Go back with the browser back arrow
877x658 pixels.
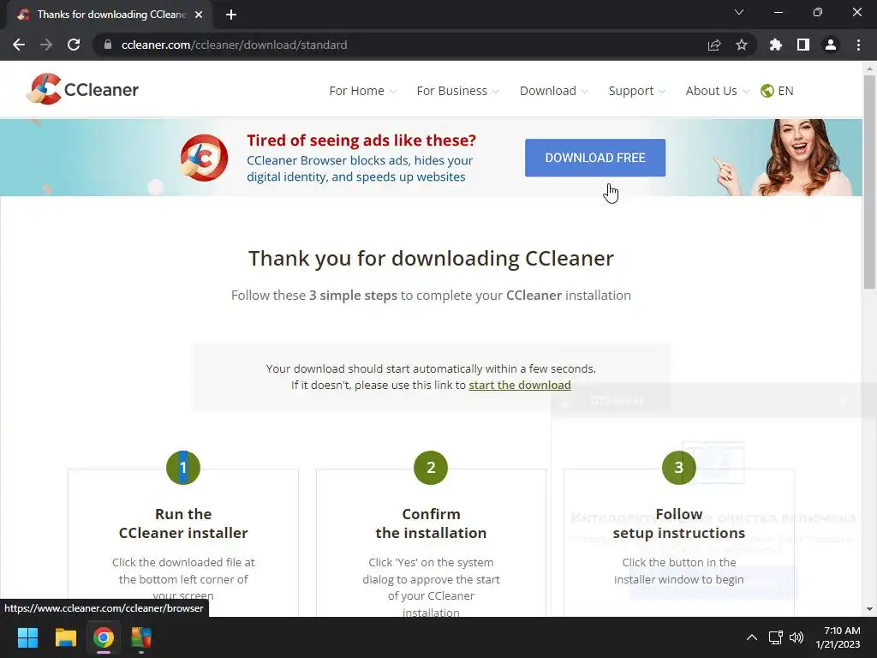click(19, 45)
